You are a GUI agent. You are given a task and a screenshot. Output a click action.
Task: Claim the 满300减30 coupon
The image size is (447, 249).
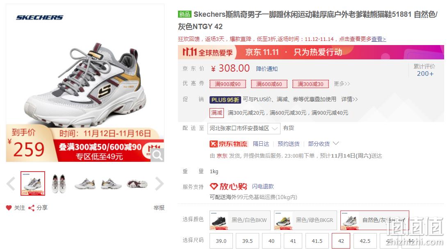coord(310,84)
